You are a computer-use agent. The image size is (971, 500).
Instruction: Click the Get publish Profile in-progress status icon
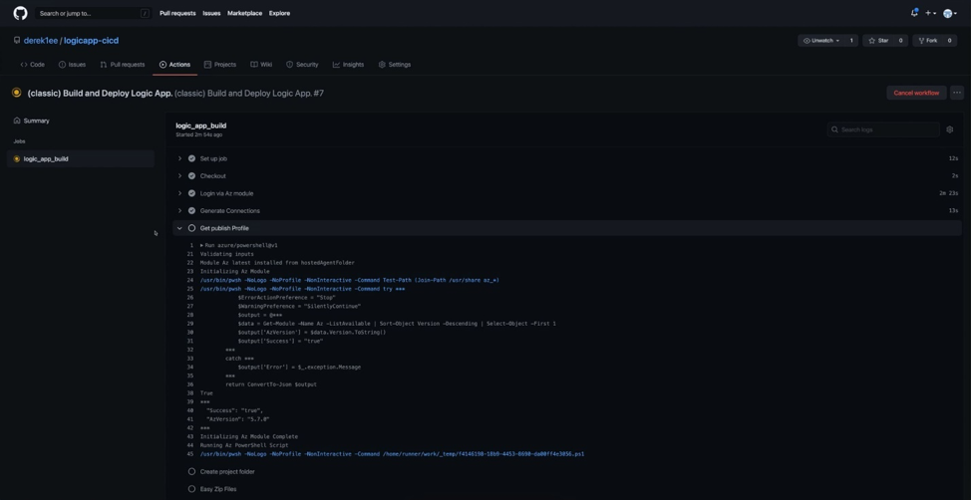click(192, 228)
